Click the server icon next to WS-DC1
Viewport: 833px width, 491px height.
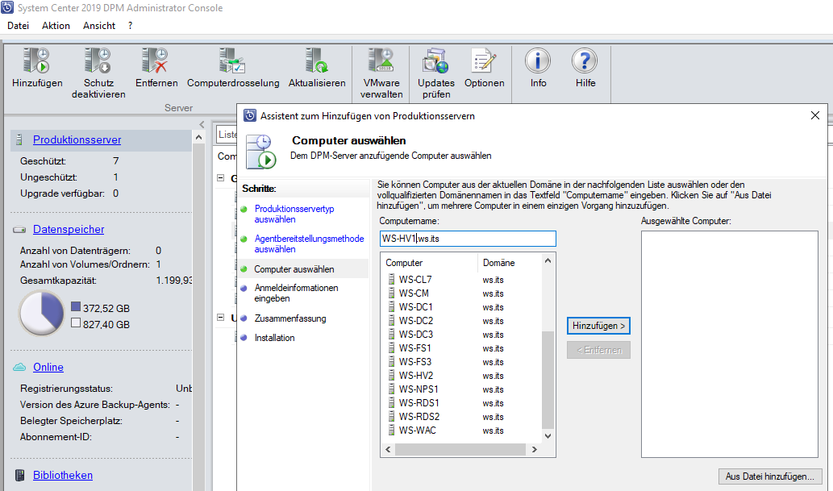click(x=392, y=306)
